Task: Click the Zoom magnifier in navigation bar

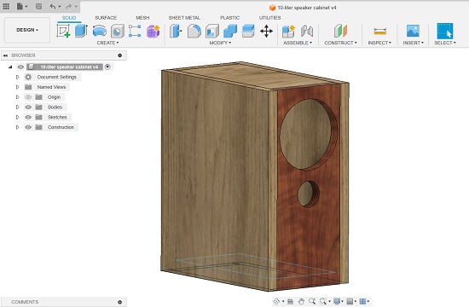Action: point(312,301)
